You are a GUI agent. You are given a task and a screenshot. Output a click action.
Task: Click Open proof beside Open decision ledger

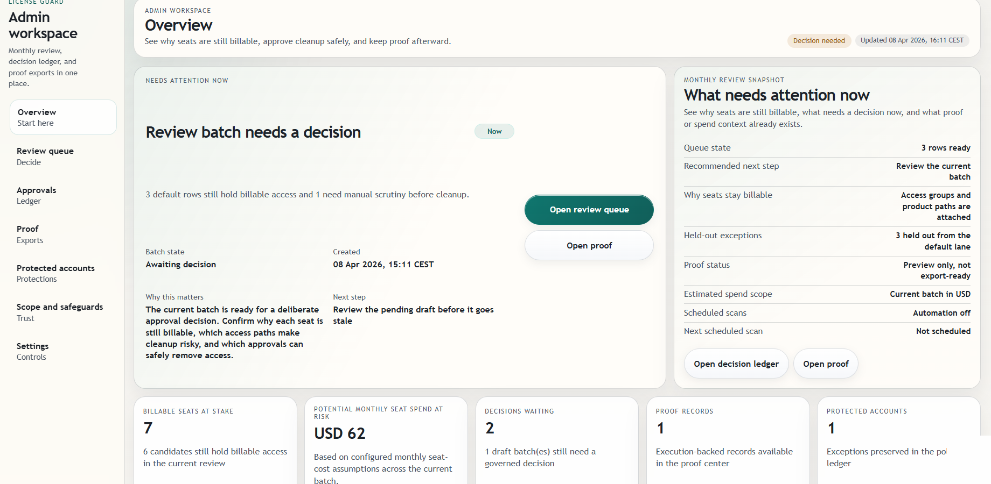pos(825,364)
